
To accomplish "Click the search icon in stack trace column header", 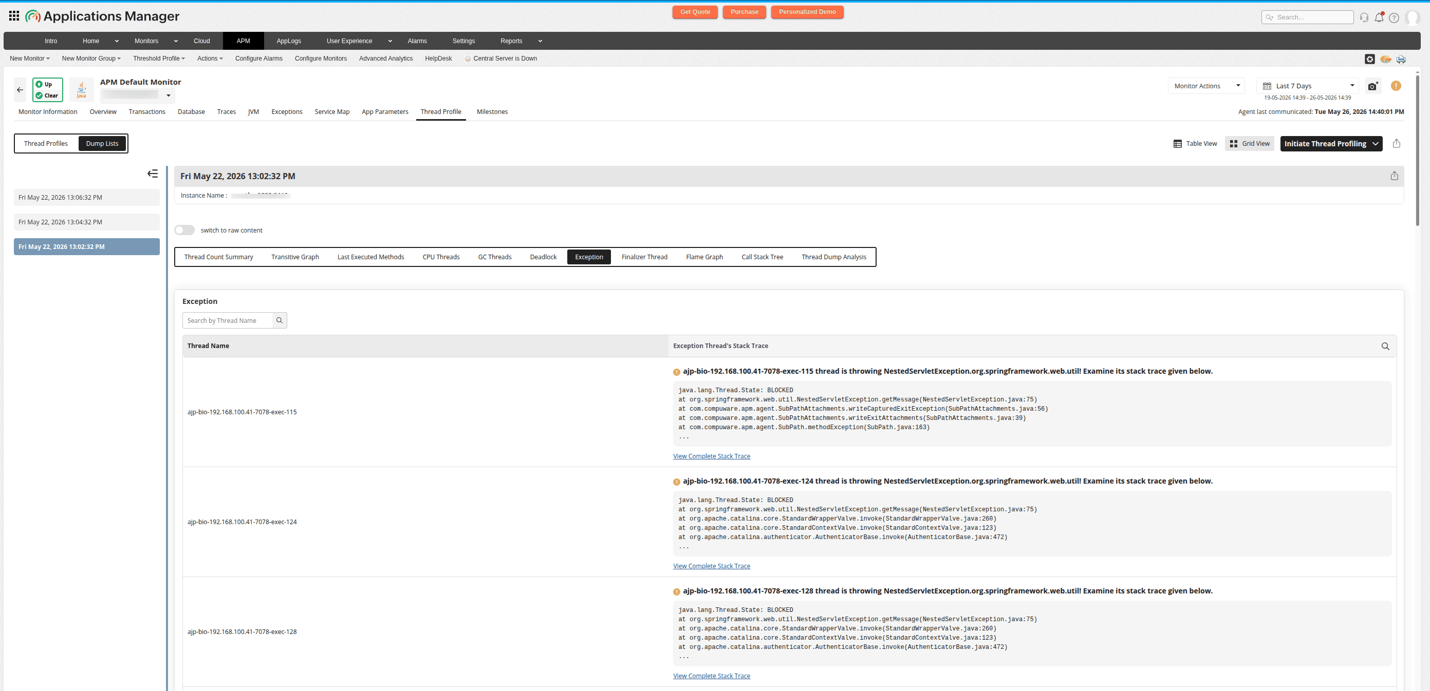I will click(x=1385, y=346).
